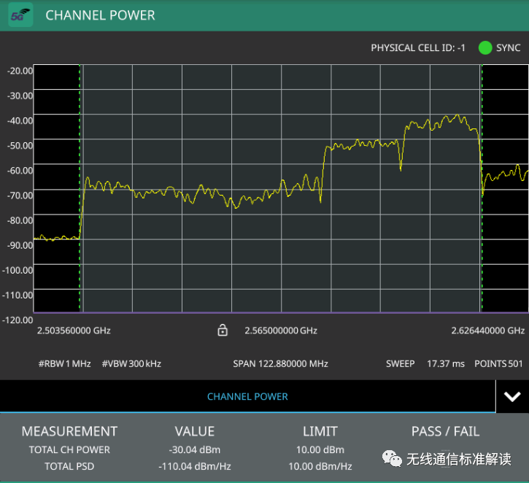
Task: Select the TOTAL PSD value -110.04 dBm/Hz
Action: coord(194,466)
